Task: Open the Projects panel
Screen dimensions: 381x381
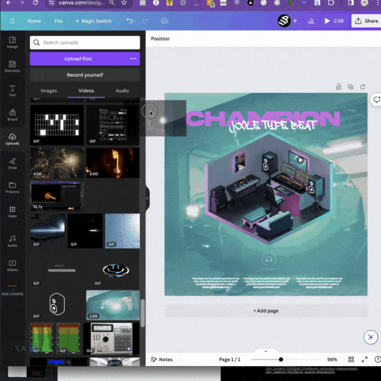Action: tap(12, 188)
